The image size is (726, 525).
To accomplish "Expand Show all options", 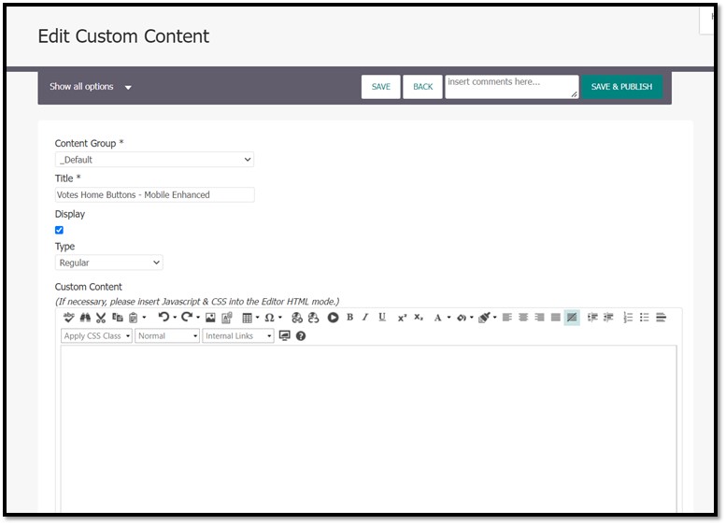I will point(90,87).
